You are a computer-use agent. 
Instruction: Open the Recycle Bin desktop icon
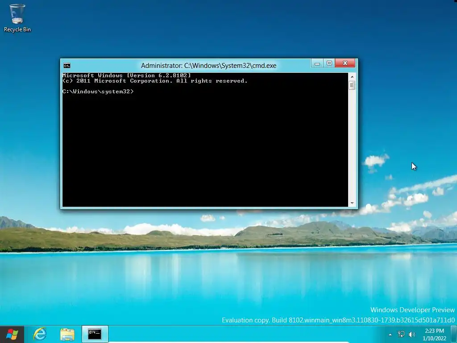pyautogui.click(x=17, y=18)
